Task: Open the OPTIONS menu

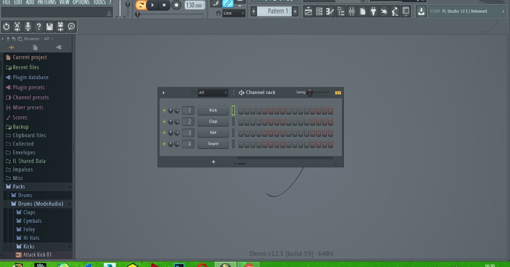Action: [x=81, y=3]
